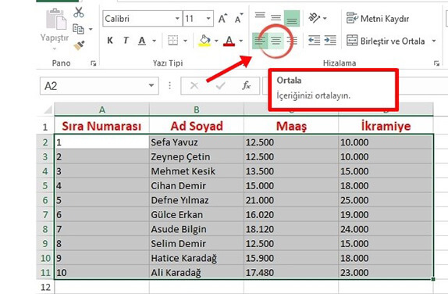Select the salary cell 17.480

tap(291, 272)
